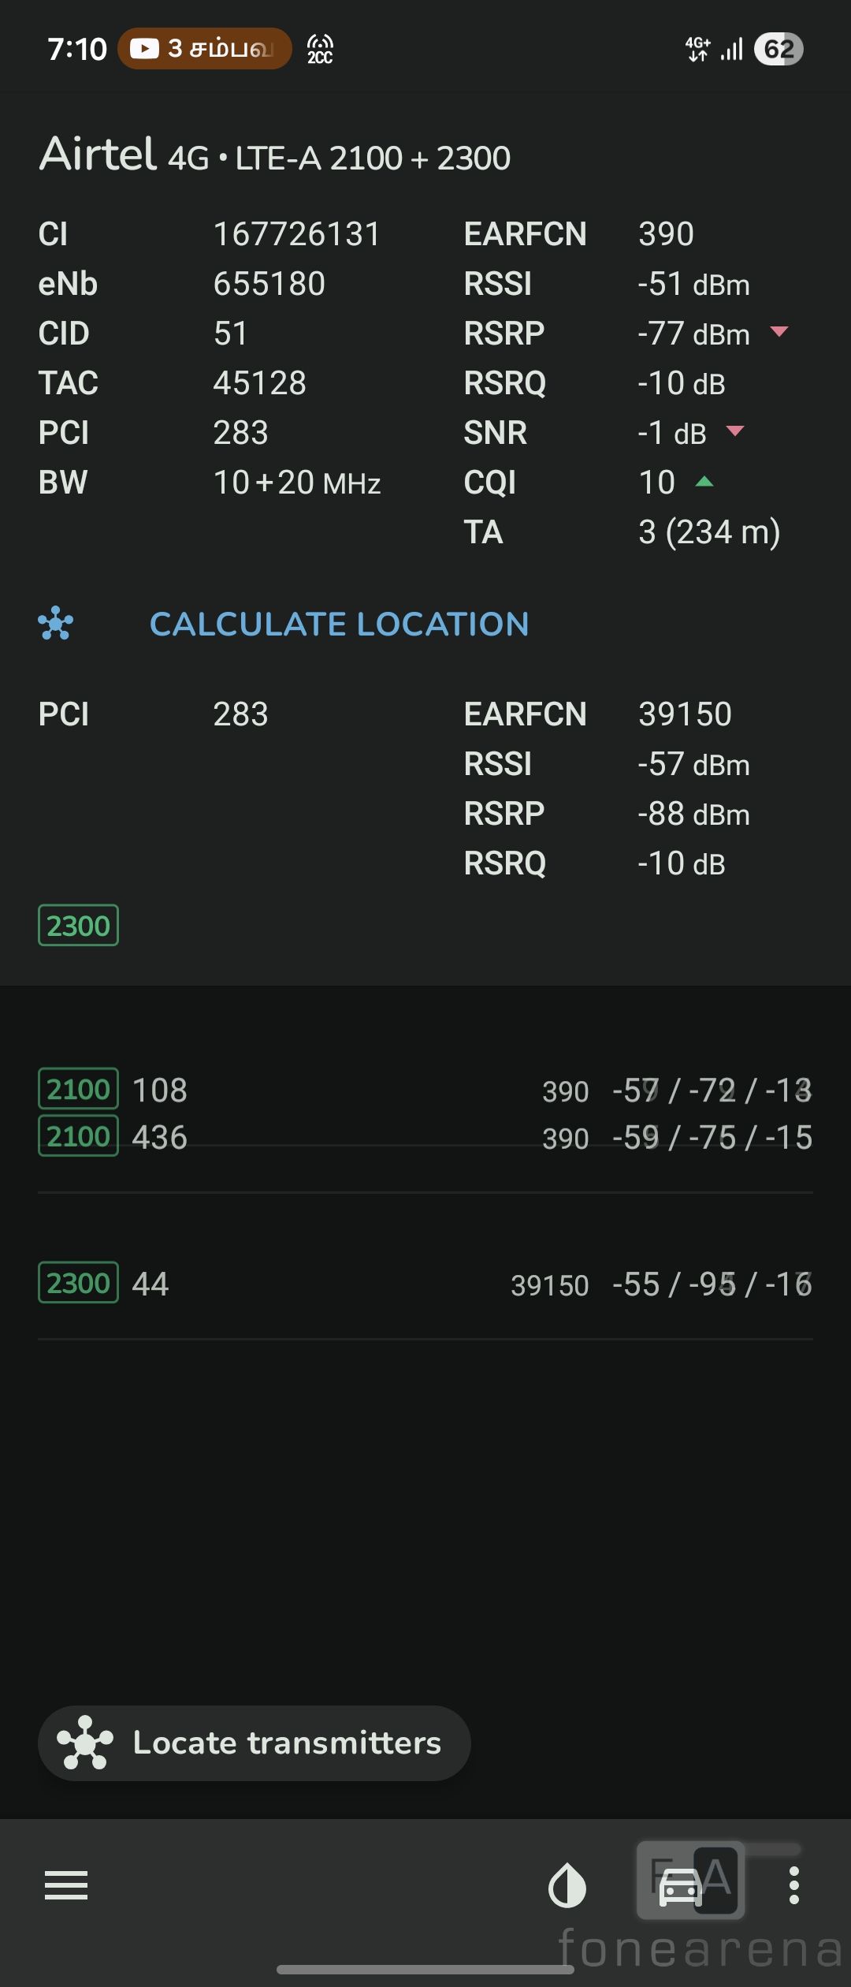The image size is (851, 1987).
Task: Open the hamburger navigation menu
Action: click(66, 1886)
